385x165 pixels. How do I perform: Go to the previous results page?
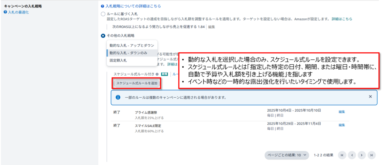click(x=352, y=155)
